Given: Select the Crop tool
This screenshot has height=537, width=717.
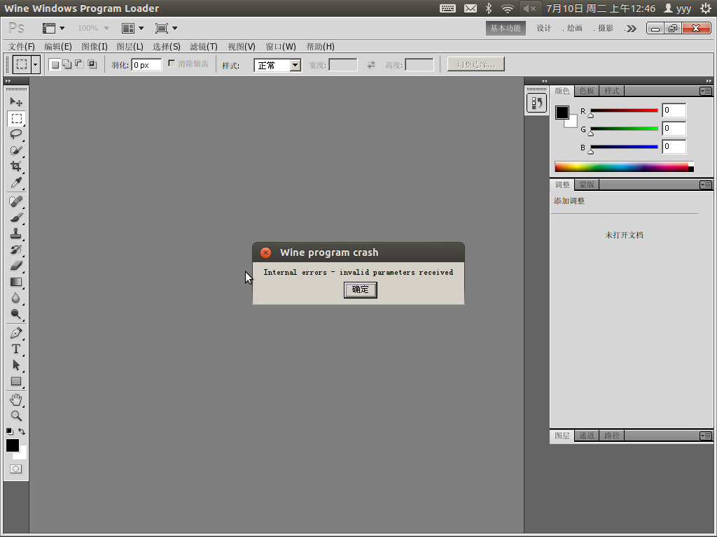Looking at the screenshot, I should 16,166.
